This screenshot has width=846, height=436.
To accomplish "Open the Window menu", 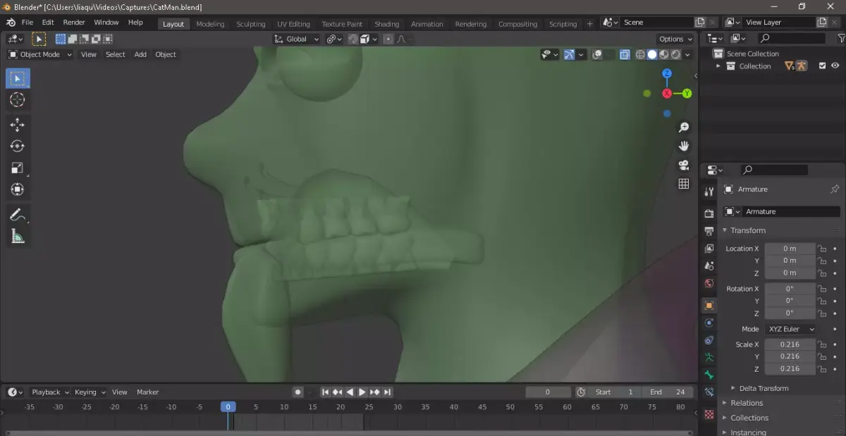I will click(x=106, y=23).
